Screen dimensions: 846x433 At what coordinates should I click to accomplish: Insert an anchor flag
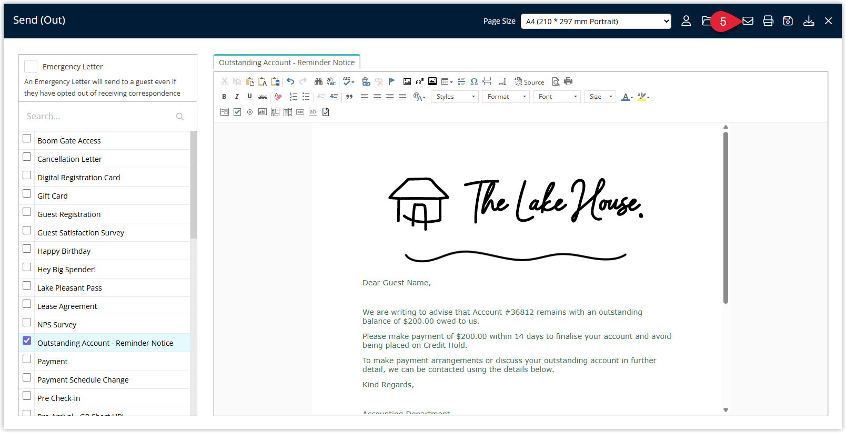(x=391, y=81)
